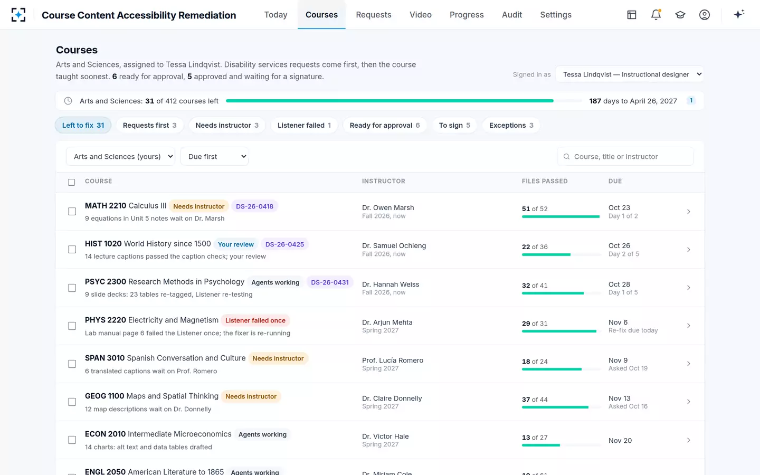
Task: Launch the sparkle assistant icon
Action: tap(739, 14)
